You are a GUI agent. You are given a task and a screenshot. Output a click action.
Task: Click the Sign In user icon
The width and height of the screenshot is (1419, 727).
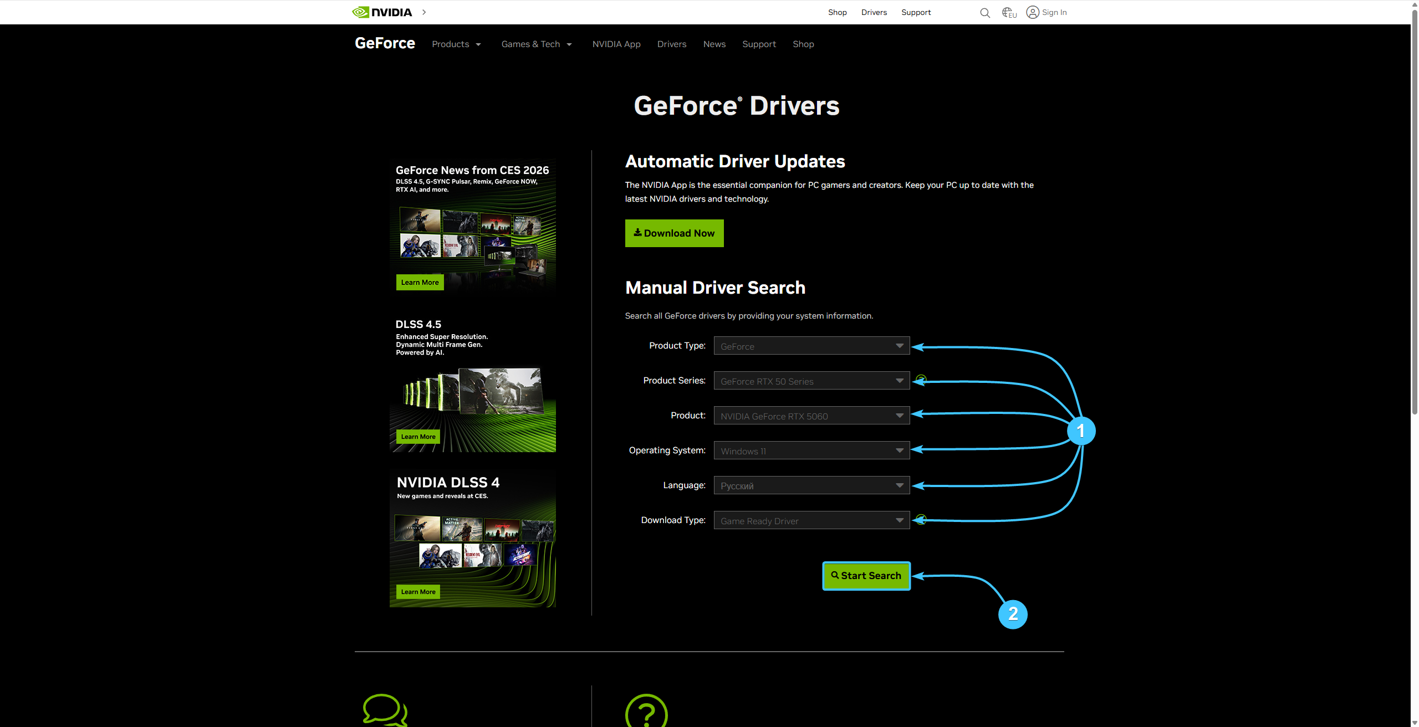(1033, 12)
